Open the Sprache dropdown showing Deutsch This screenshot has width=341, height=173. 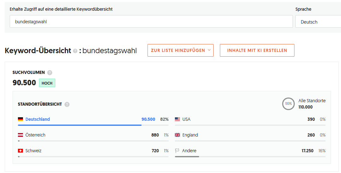tap(318, 22)
